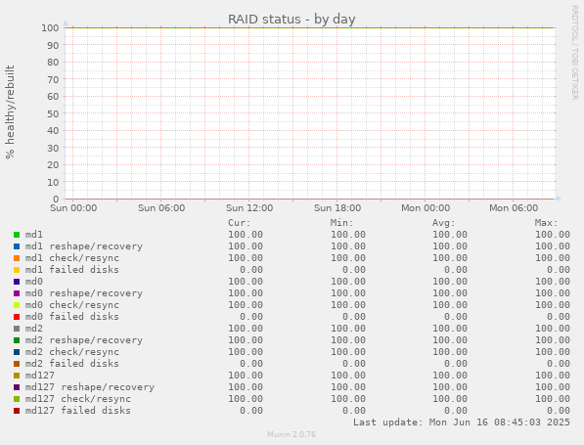Click the md127 failed disks dark red swatch

tap(17, 411)
